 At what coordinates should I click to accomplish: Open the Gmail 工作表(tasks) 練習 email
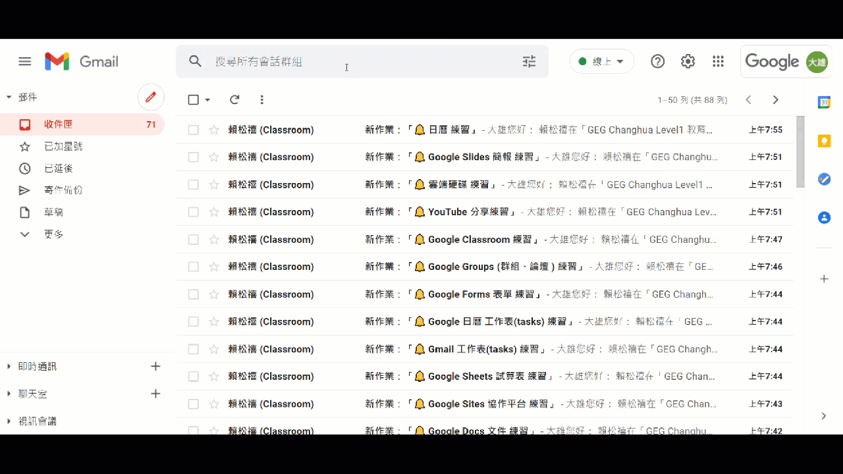coord(485,349)
